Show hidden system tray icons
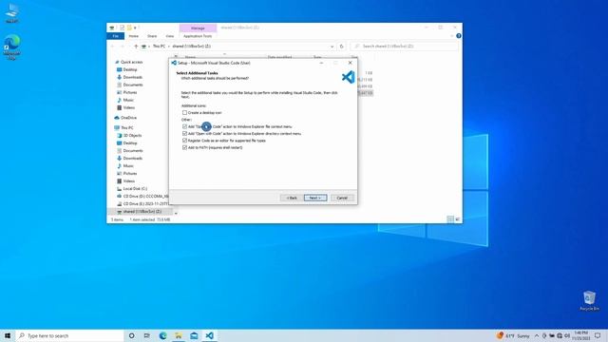This screenshot has height=342, width=608. pos(537,335)
